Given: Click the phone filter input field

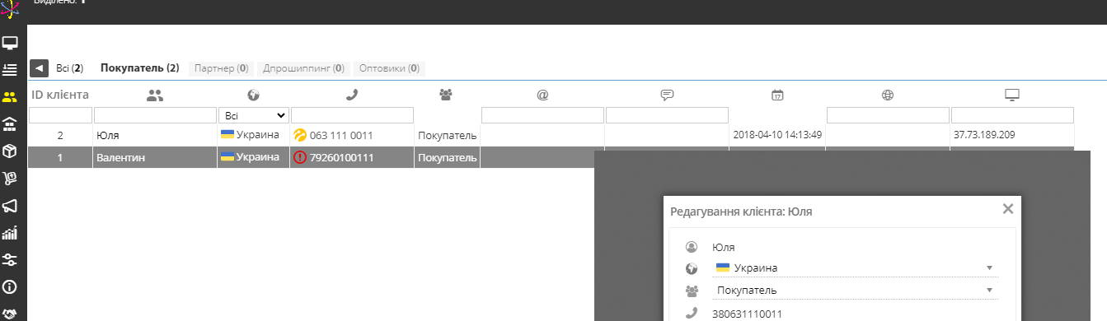Looking at the screenshot, I should tap(352, 115).
